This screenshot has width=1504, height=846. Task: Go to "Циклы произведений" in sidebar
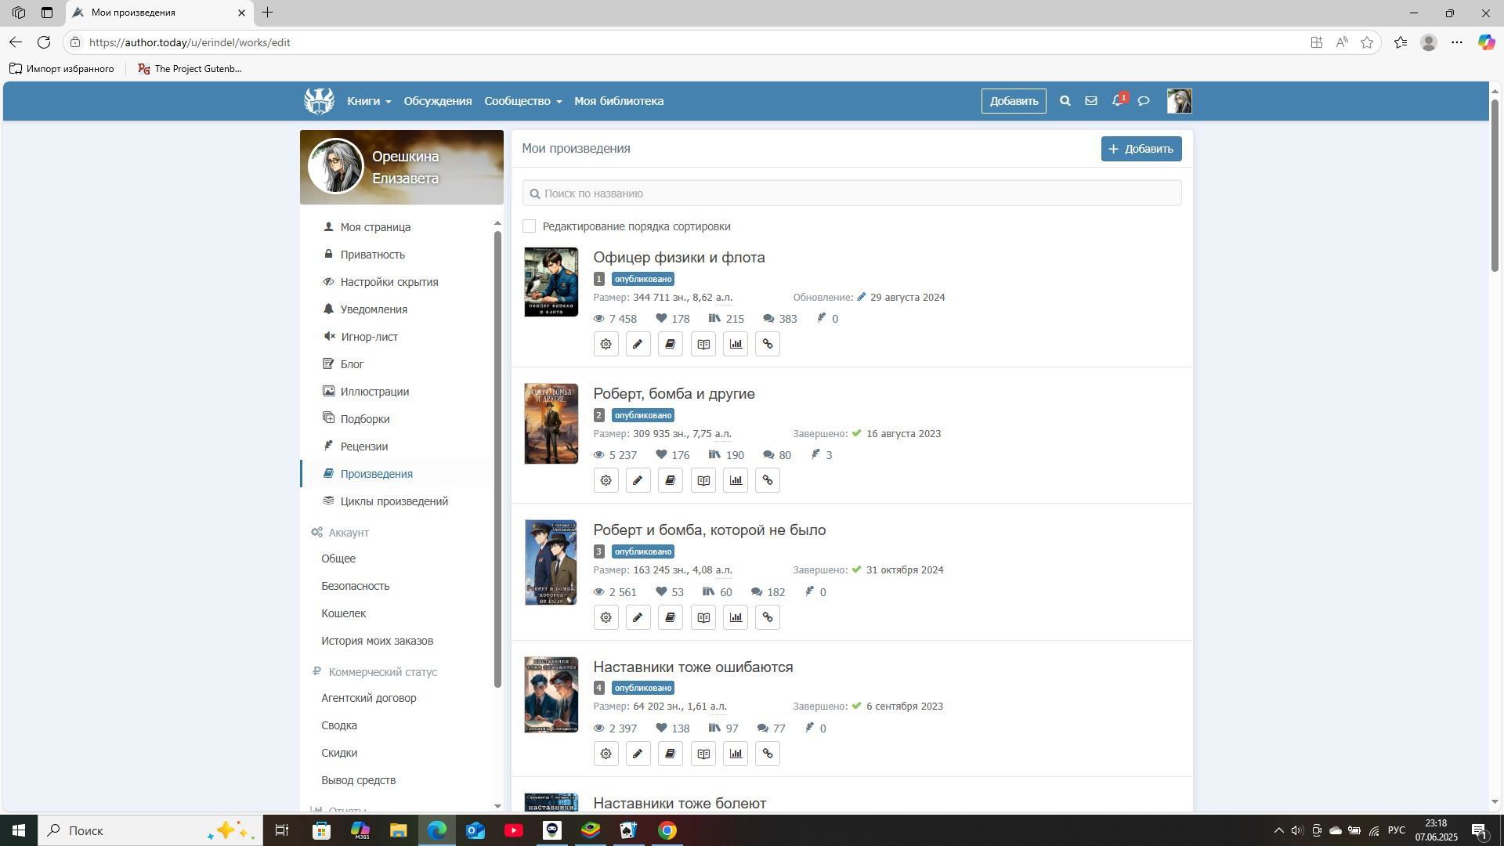tap(394, 501)
